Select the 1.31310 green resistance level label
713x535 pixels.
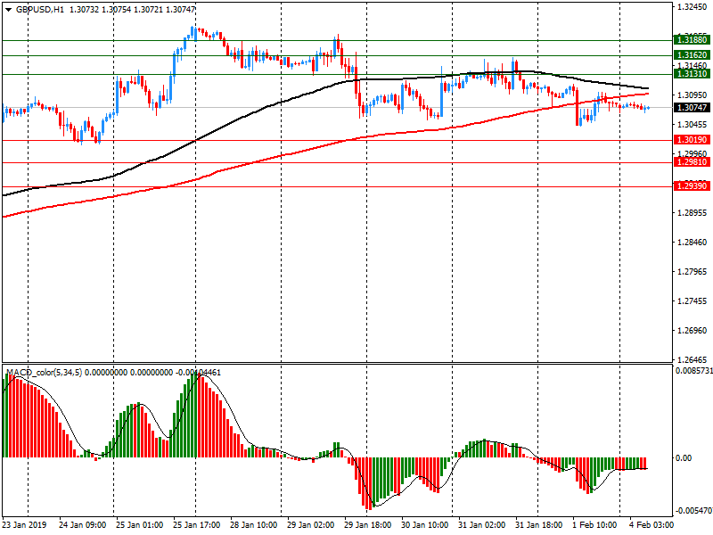point(692,74)
